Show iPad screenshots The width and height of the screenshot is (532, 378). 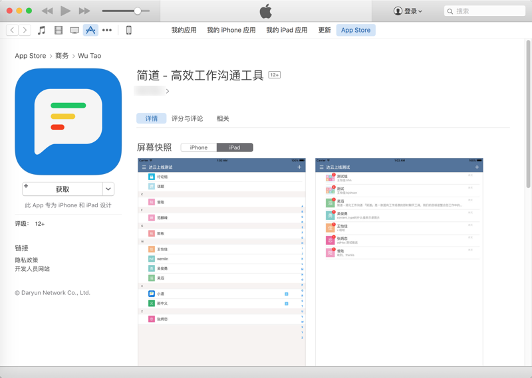tap(235, 147)
